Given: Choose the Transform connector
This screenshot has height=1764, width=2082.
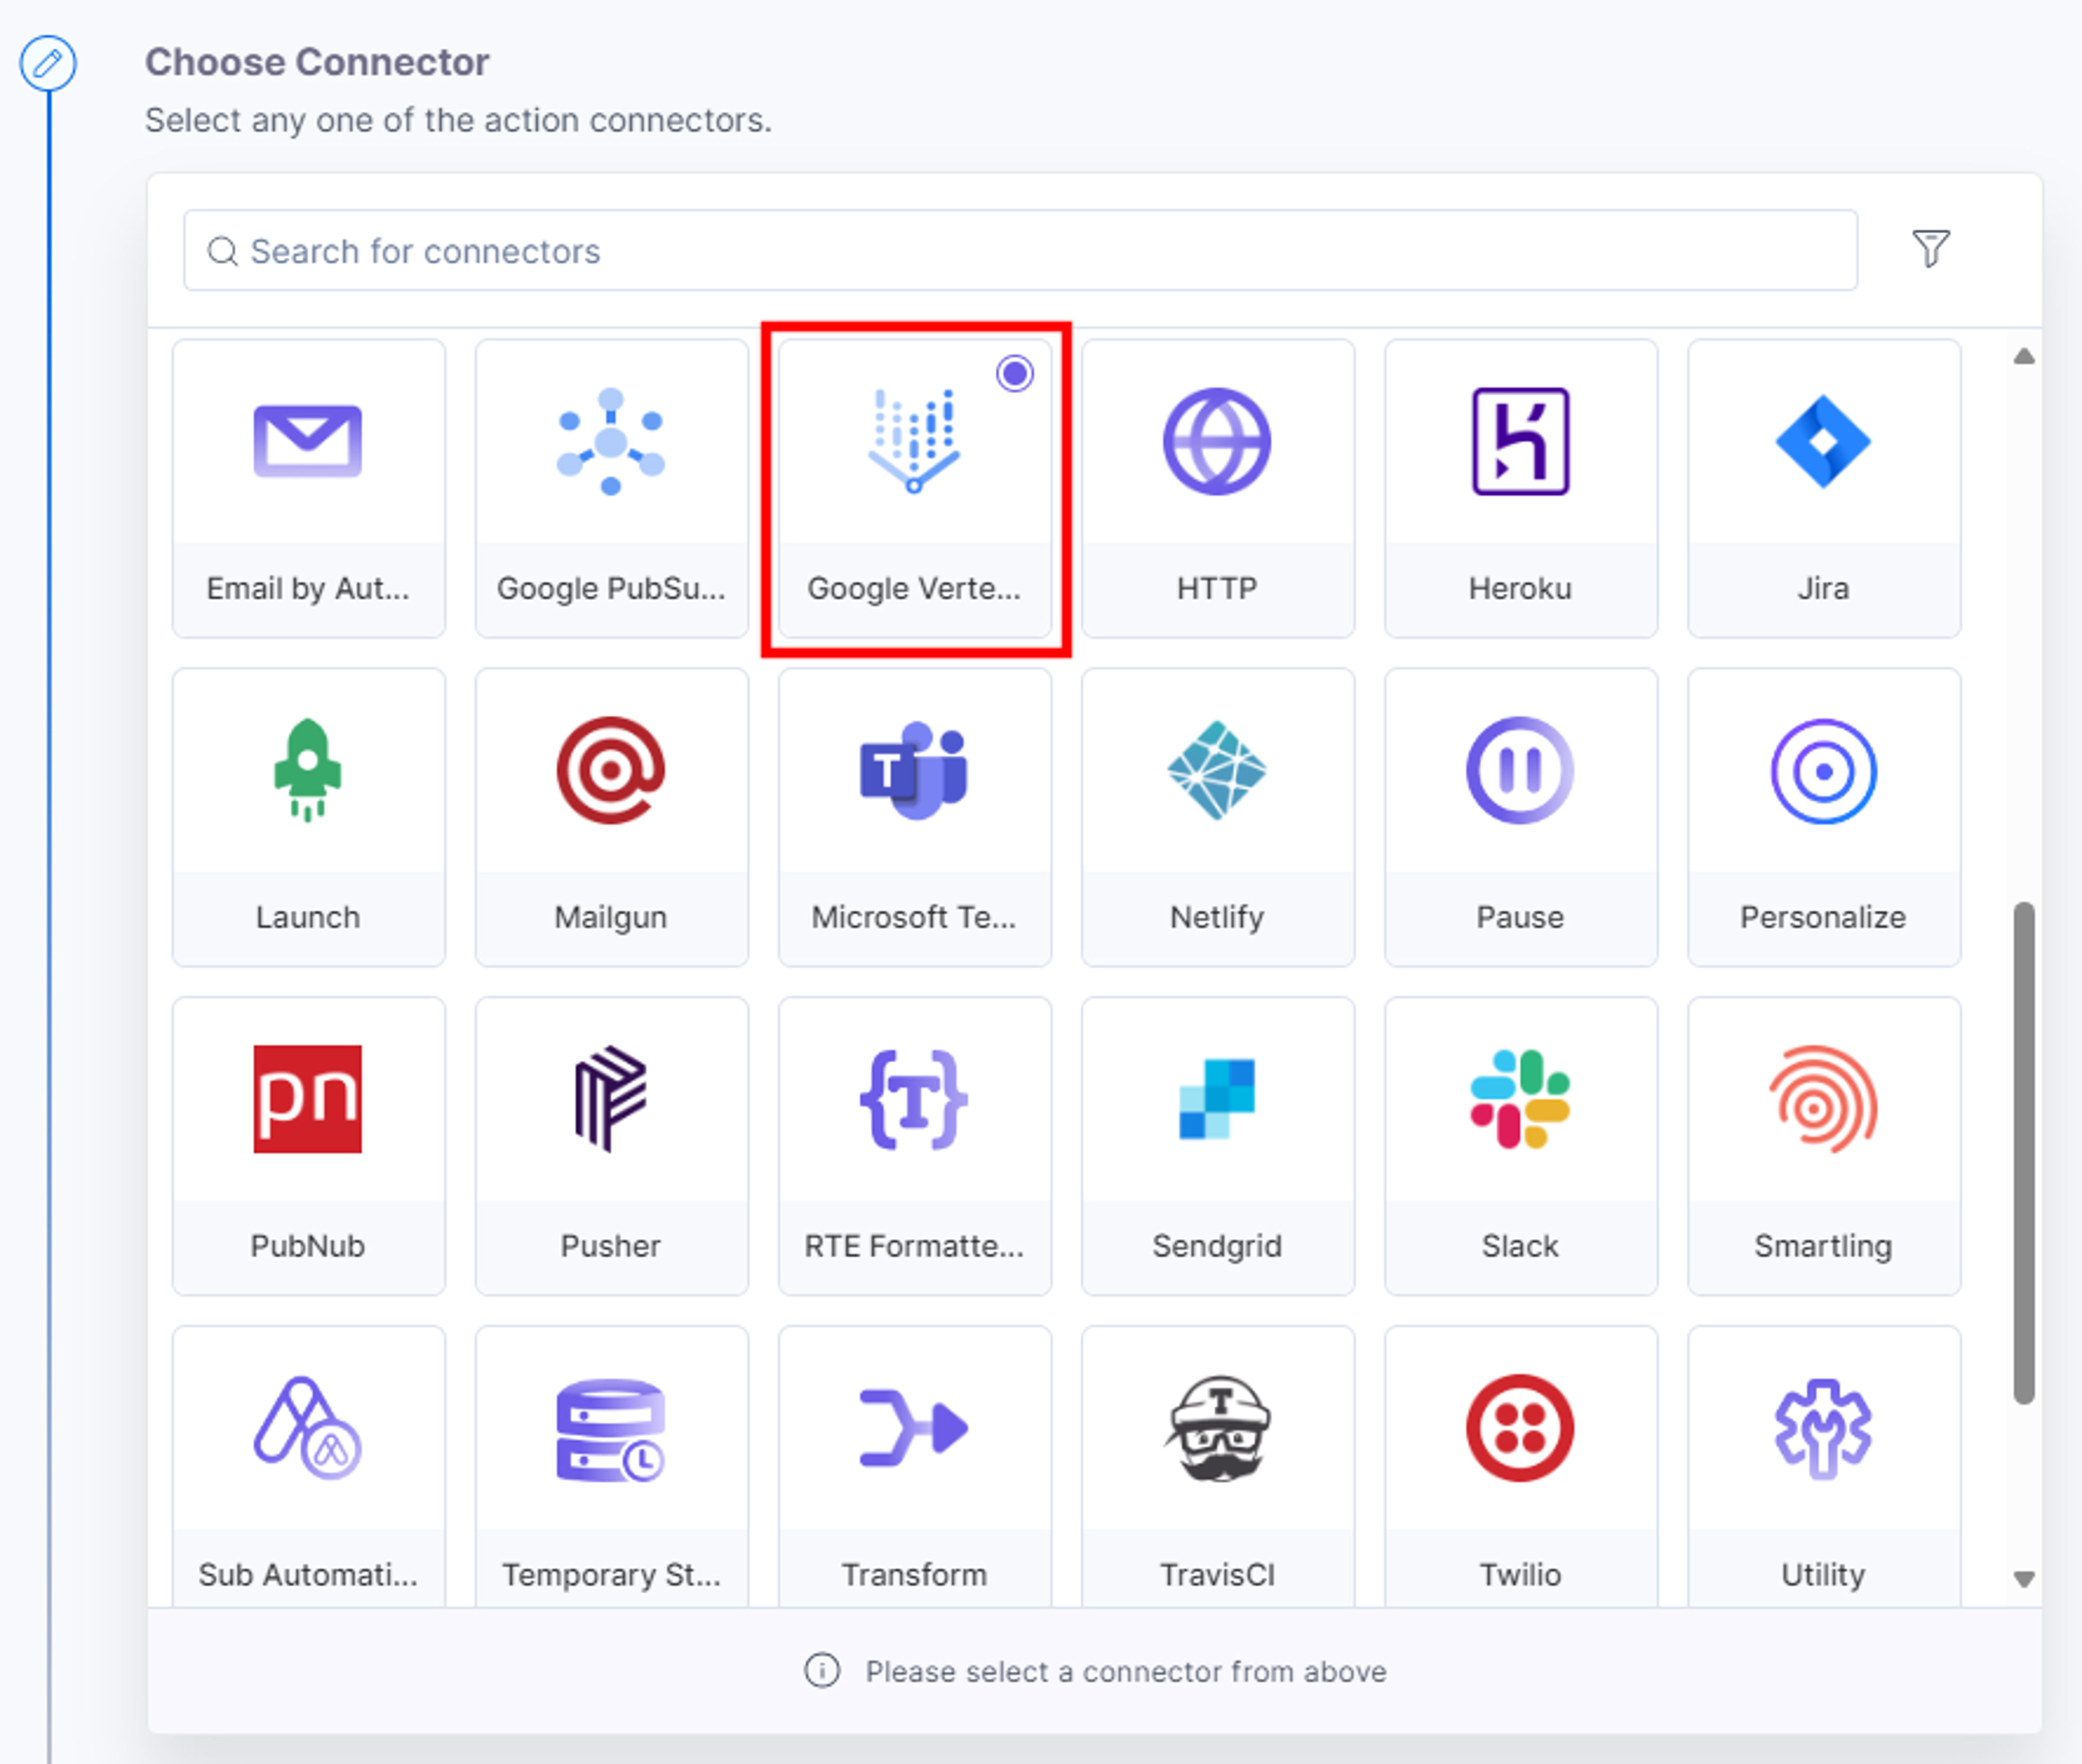Looking at the screenshot, I should click(914, 1465).
